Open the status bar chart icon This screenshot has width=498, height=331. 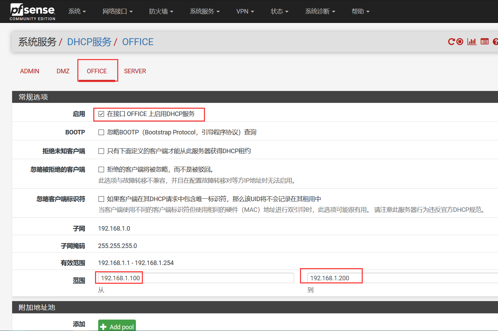click(472, 42)
